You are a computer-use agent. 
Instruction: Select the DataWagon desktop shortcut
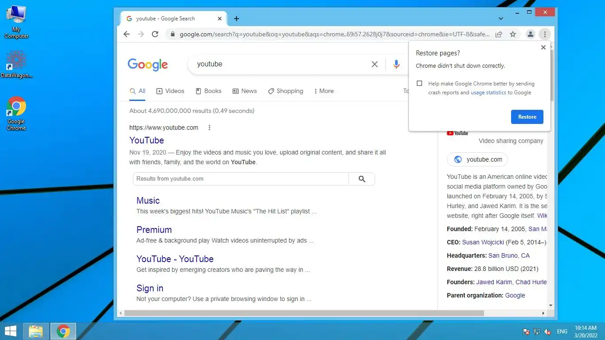click(16, 65)
